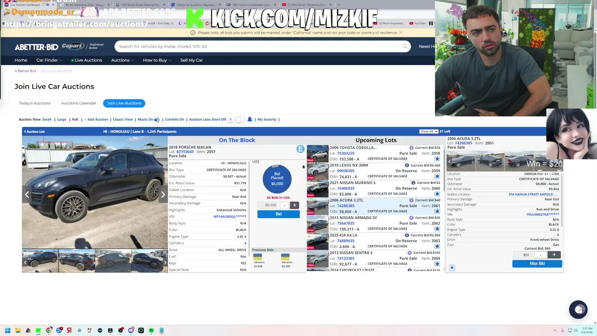Go to previous Acura photo thumbnails
Viewport: 597px width, 336px height.
[450, 162]
